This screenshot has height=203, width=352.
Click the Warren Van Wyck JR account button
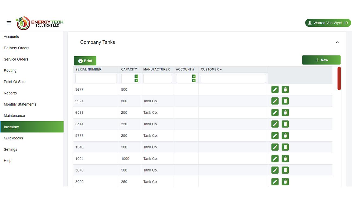328,23
